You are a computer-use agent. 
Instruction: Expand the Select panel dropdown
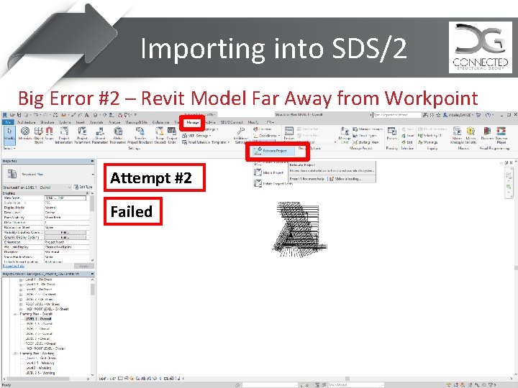point(9,149)
